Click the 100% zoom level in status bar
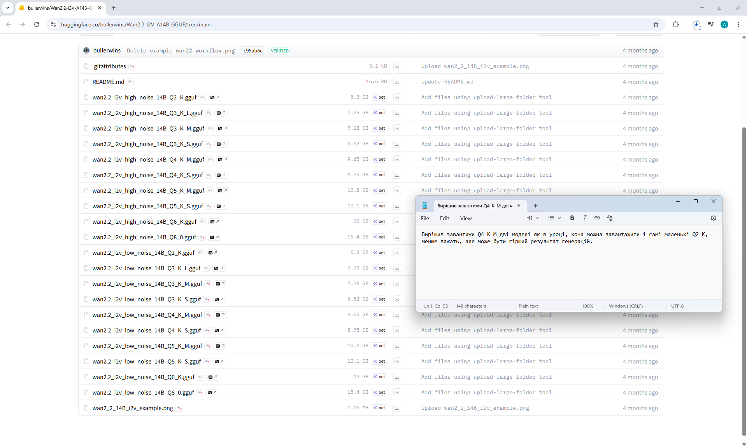 coord(587,306)
